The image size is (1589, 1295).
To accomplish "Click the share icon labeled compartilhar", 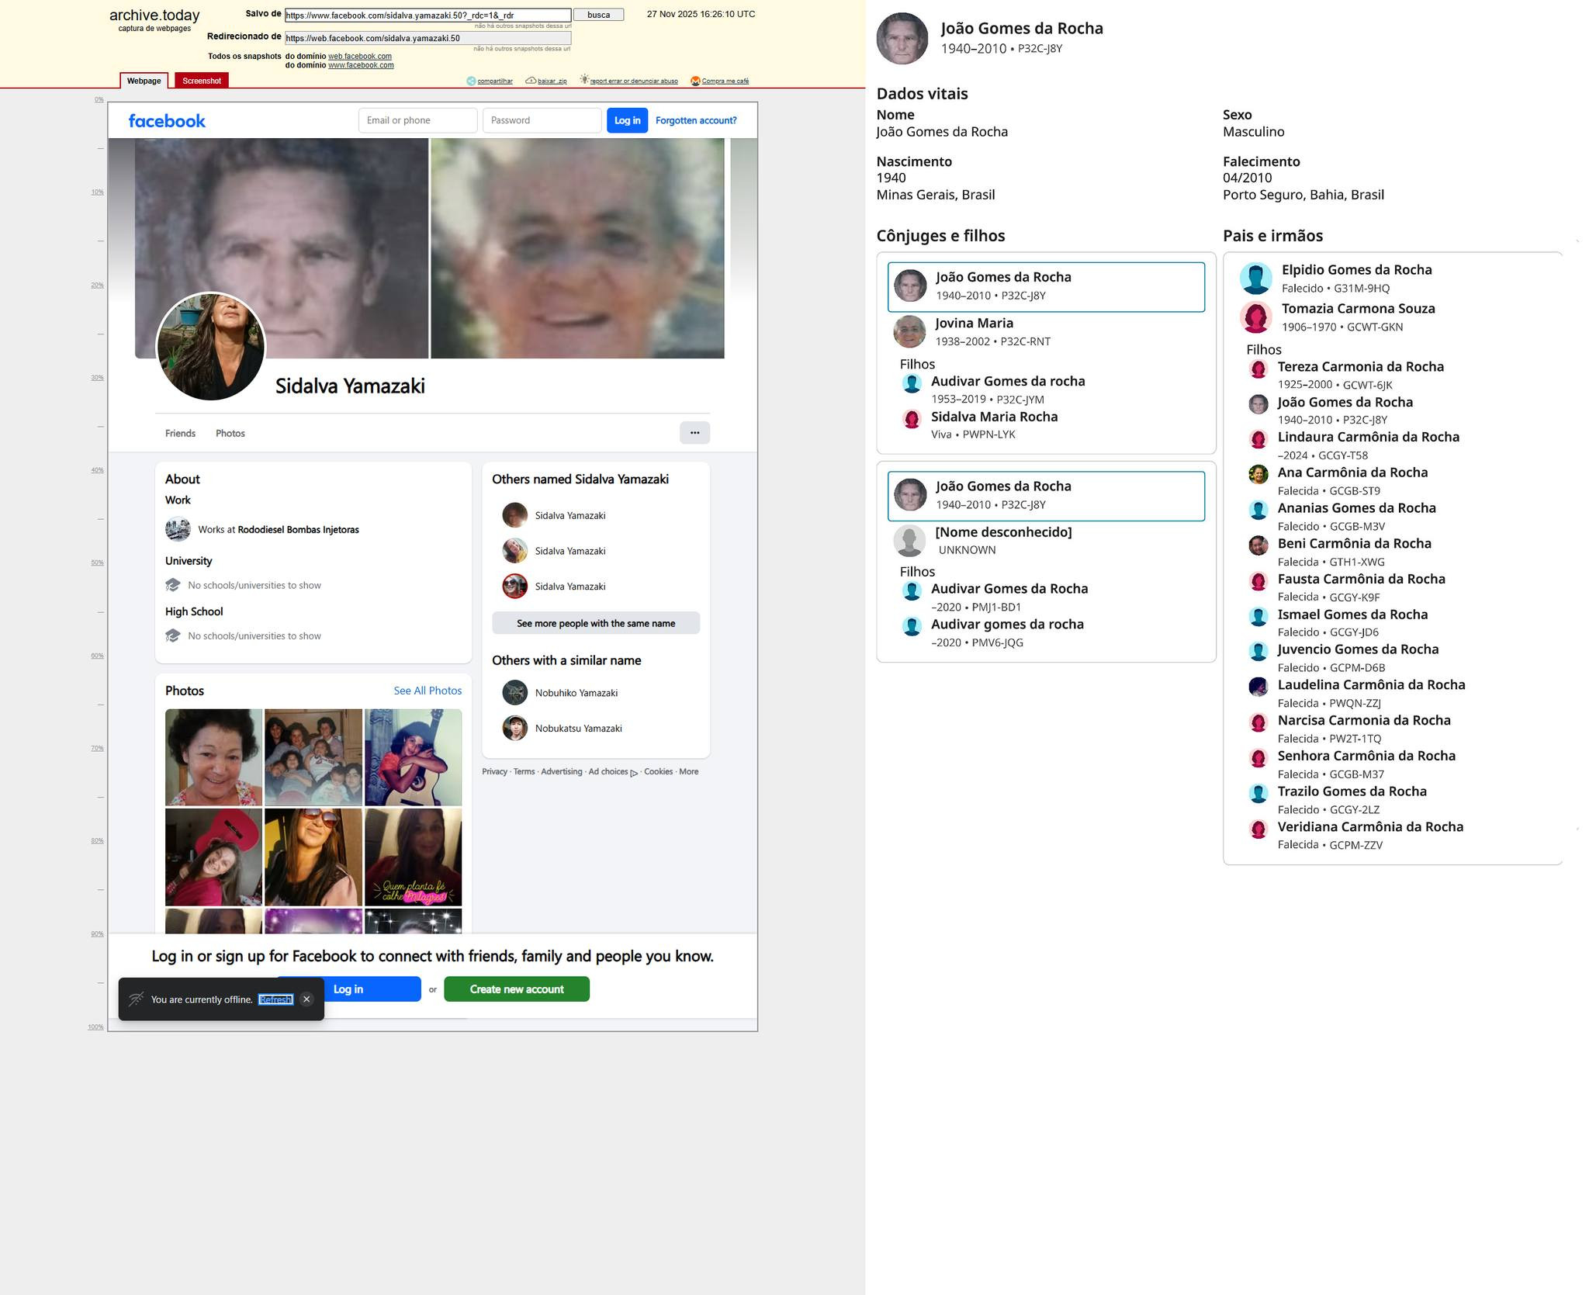I will (471, 81).
